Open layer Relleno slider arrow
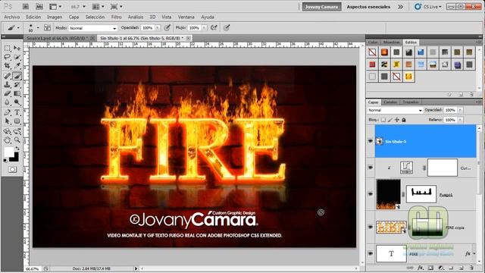 pos(460,120)
